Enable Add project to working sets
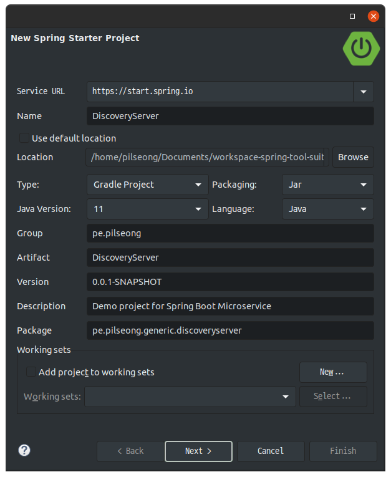This screenshot has height=477, width=391. click(31, 372)
